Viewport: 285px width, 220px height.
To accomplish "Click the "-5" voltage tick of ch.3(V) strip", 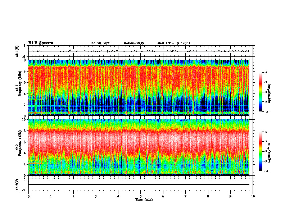I will 24,190.
